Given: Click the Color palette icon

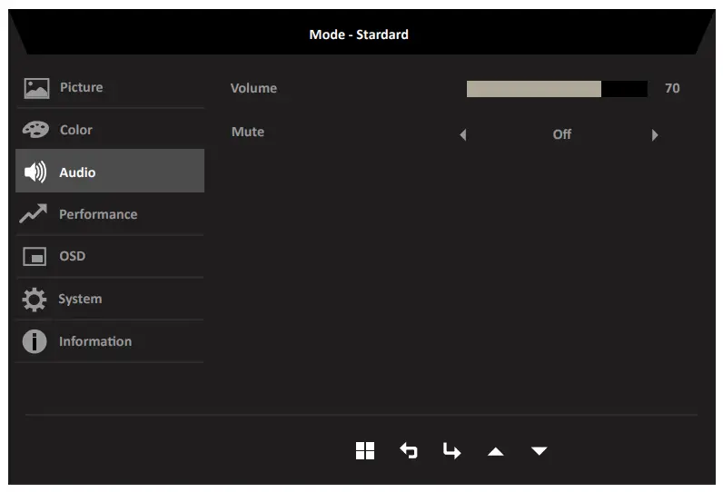Looking at the screenshot, I should [x=36, y=130].
